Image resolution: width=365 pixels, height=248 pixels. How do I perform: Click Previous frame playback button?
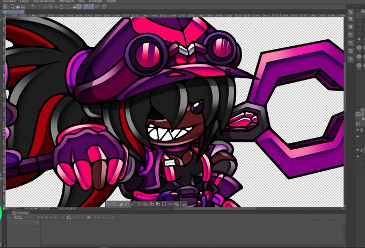[42, 217]
